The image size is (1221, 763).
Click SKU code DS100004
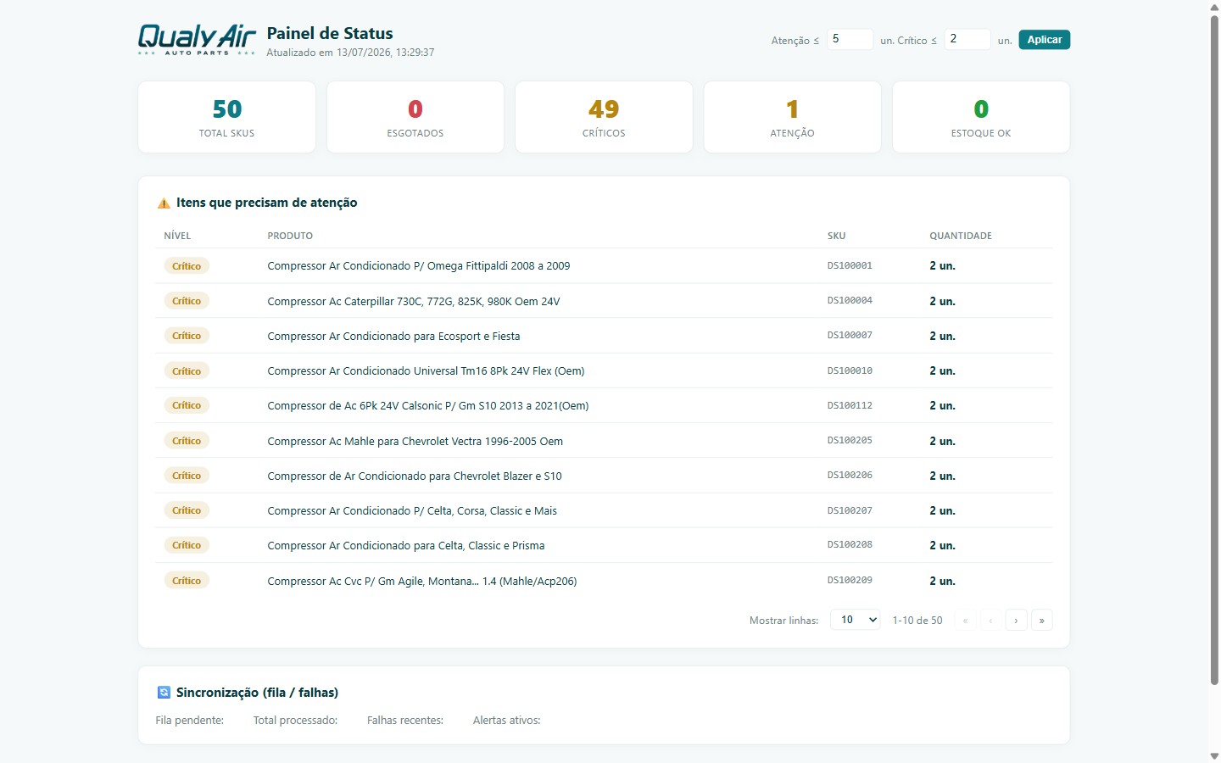[x=850, y=301]
